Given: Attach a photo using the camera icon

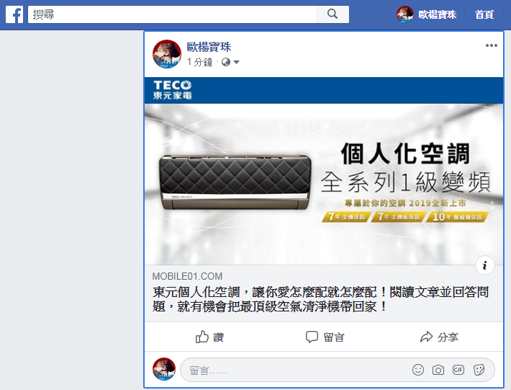Looking at the screenshot, I should [x=438, y=370].
